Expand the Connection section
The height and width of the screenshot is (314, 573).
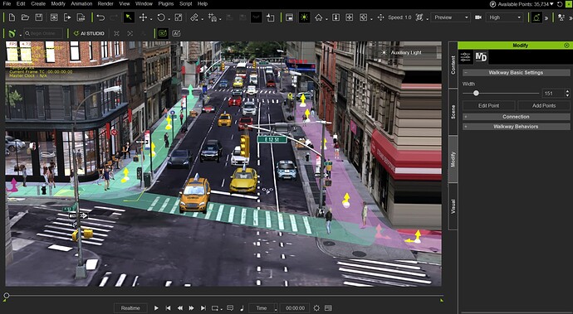pyautogui.click(x=516, y=117)
